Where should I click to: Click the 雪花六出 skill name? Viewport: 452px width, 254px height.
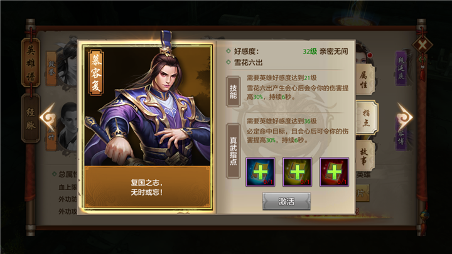coord(248,63)
